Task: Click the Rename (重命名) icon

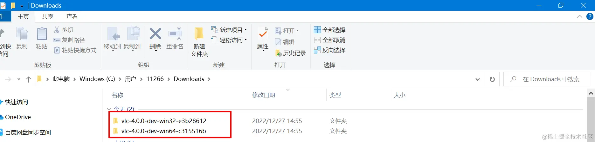Action: tap(175, 34)
